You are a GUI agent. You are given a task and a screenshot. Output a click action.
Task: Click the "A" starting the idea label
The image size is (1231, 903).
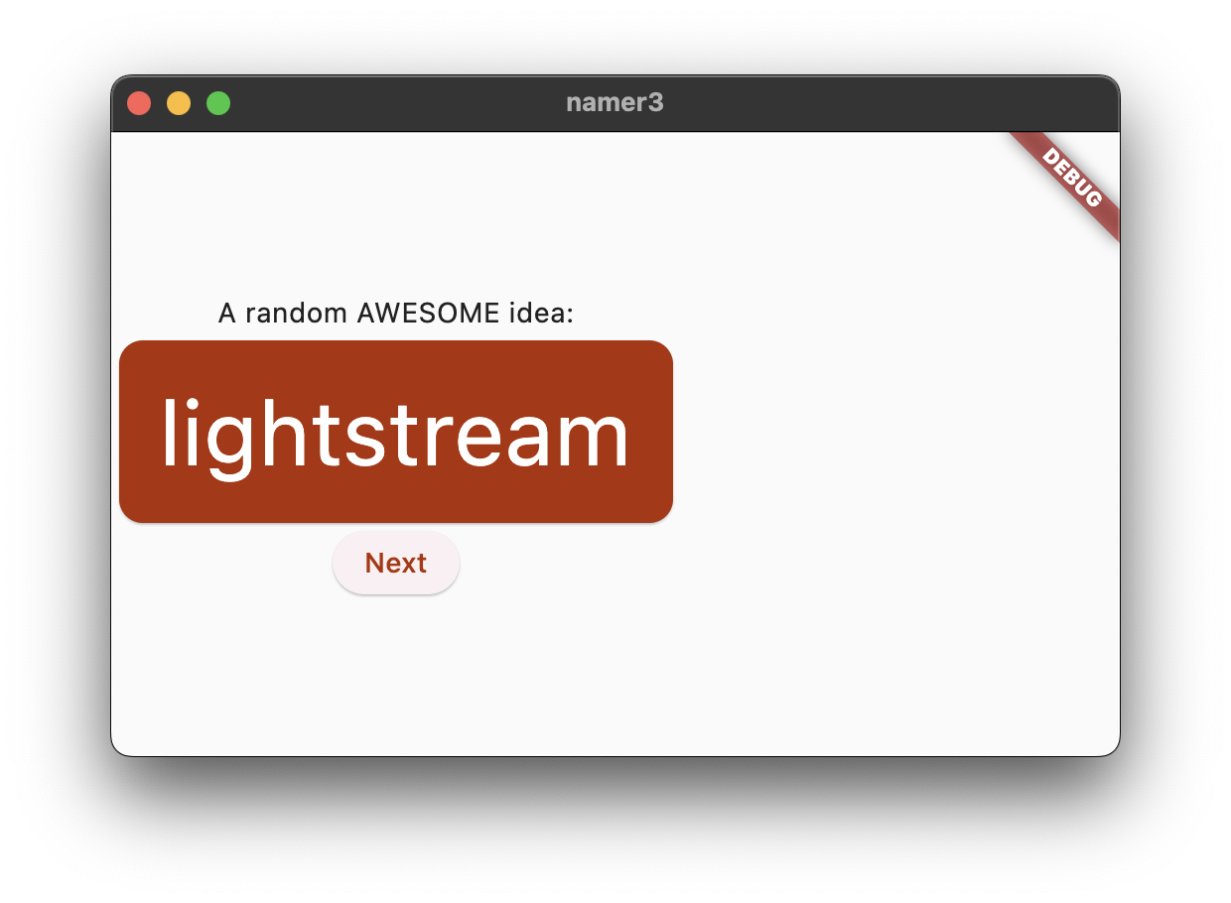coord(227,314)
